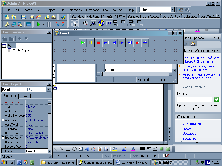Click Pause button on MediaPlayer1
The width and height of the screenshot is (222, 166).
click(x=90, y=43)
